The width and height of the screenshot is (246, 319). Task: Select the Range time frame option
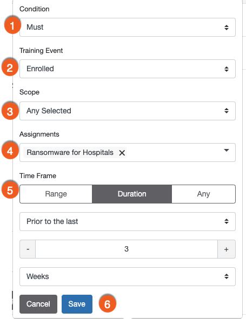(x=56, y=194)
